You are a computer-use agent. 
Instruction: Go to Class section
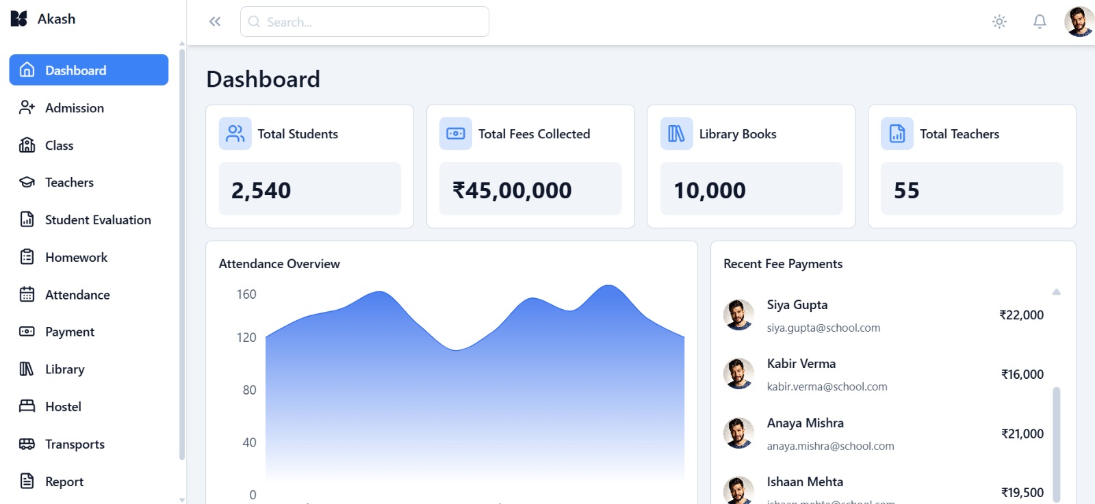89,145
